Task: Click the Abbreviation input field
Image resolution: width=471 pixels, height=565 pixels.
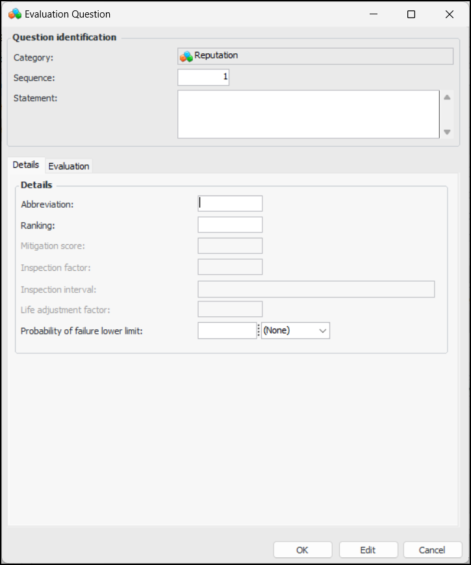Action: click(230, 203)
